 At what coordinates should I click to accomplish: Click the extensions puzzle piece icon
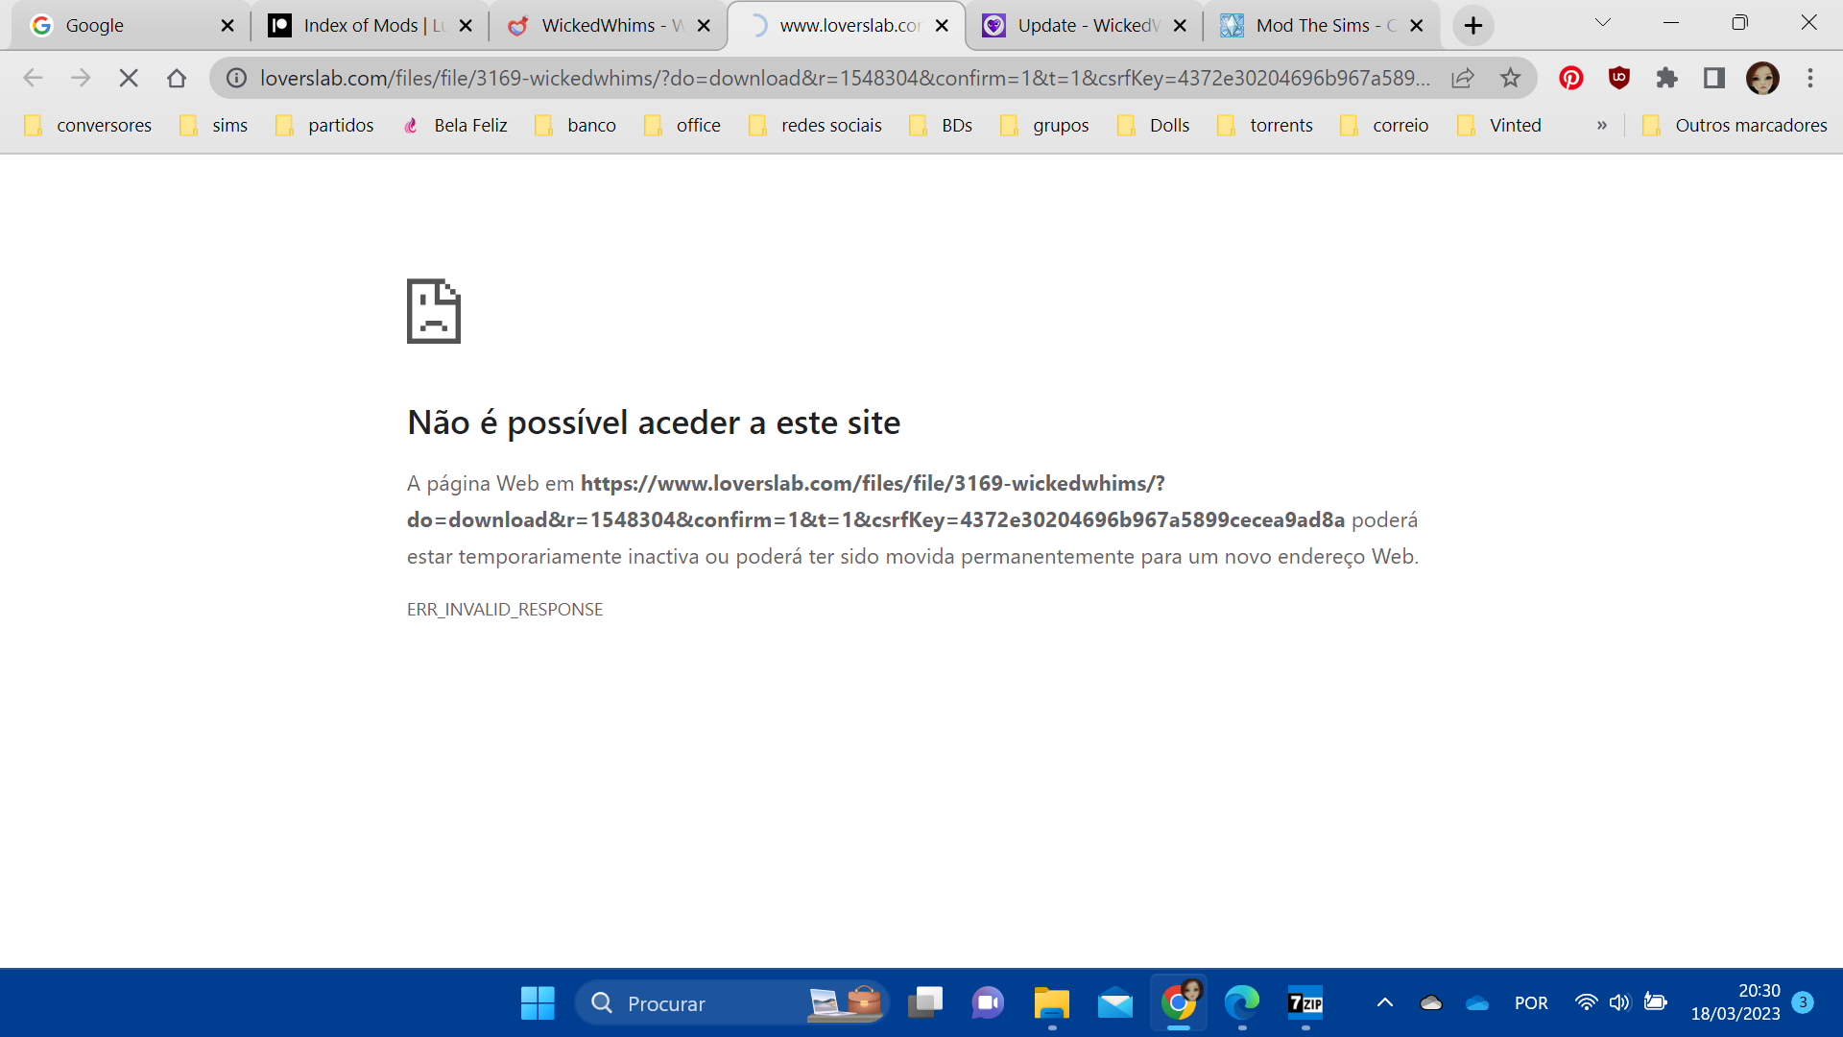pyautogui.click(x=1667, y=79)
